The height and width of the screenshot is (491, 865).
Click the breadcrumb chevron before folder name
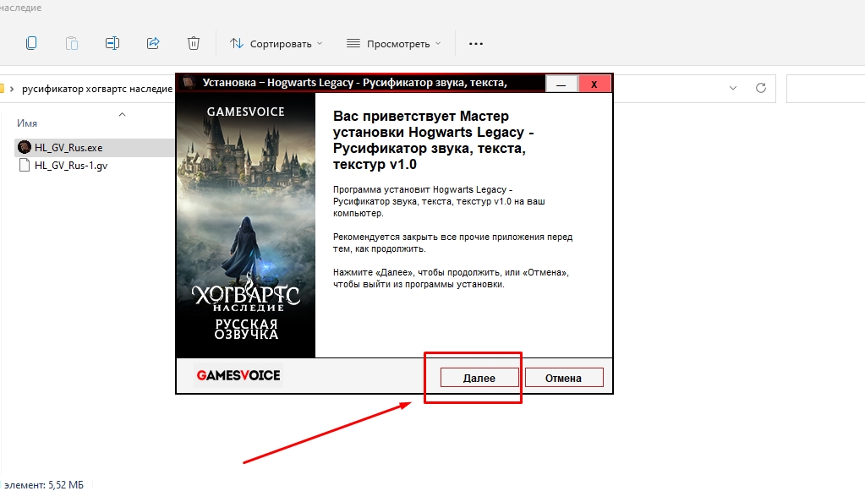12,89
